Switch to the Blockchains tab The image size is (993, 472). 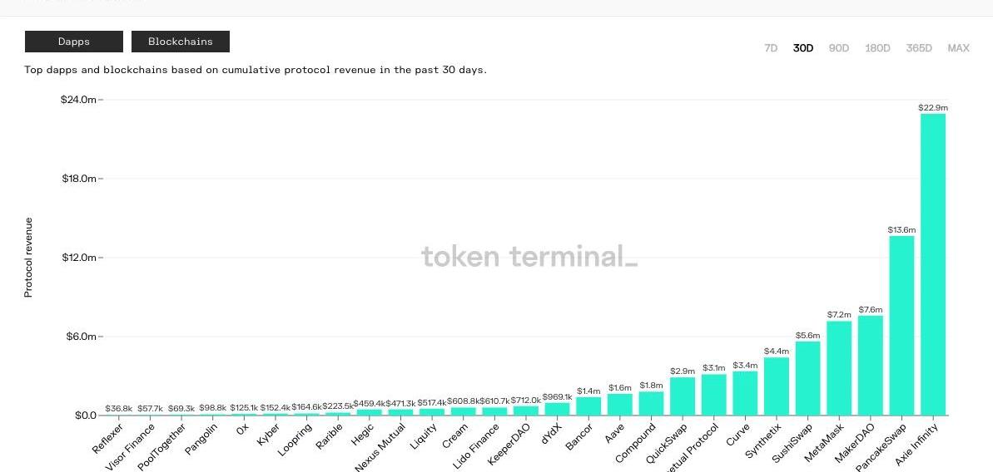(x=180, y=42)
